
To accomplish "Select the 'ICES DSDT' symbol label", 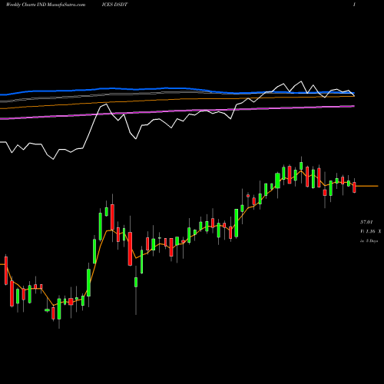I will [114, 5].
